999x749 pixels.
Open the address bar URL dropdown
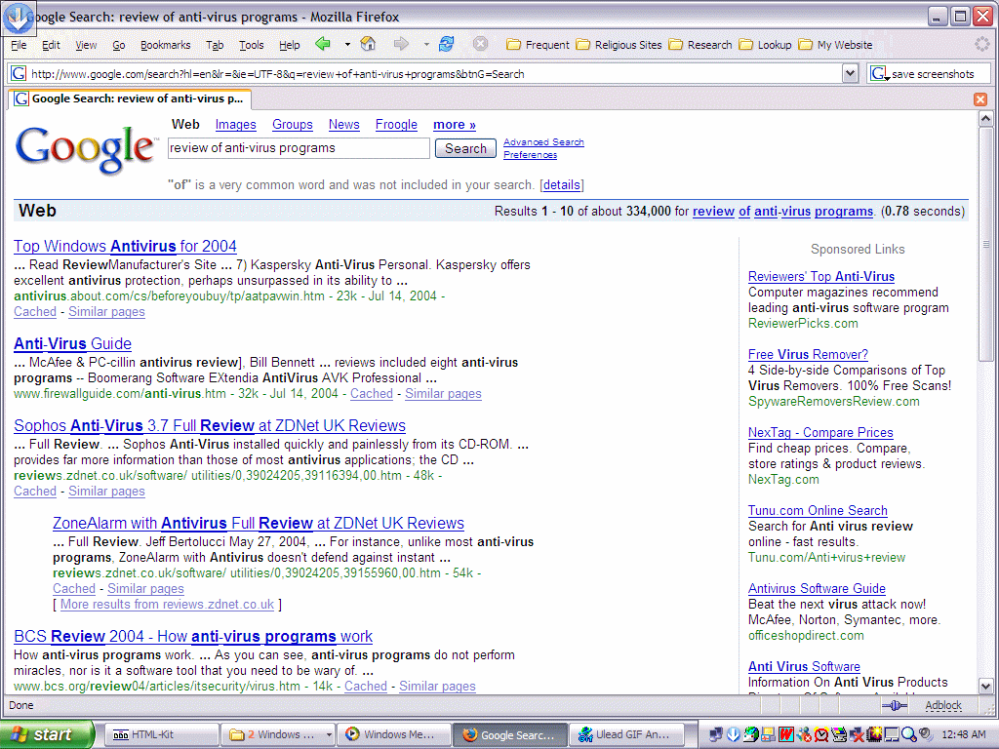click(x=850, y=73)
